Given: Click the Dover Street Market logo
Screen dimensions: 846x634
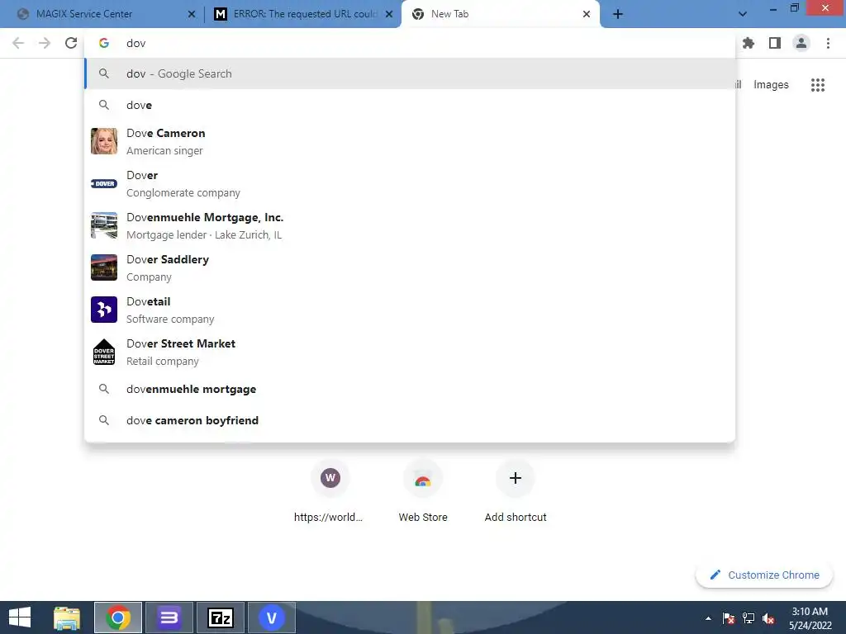Looking at the screenshot, I should pyautogui.click(x=104, y=352).
